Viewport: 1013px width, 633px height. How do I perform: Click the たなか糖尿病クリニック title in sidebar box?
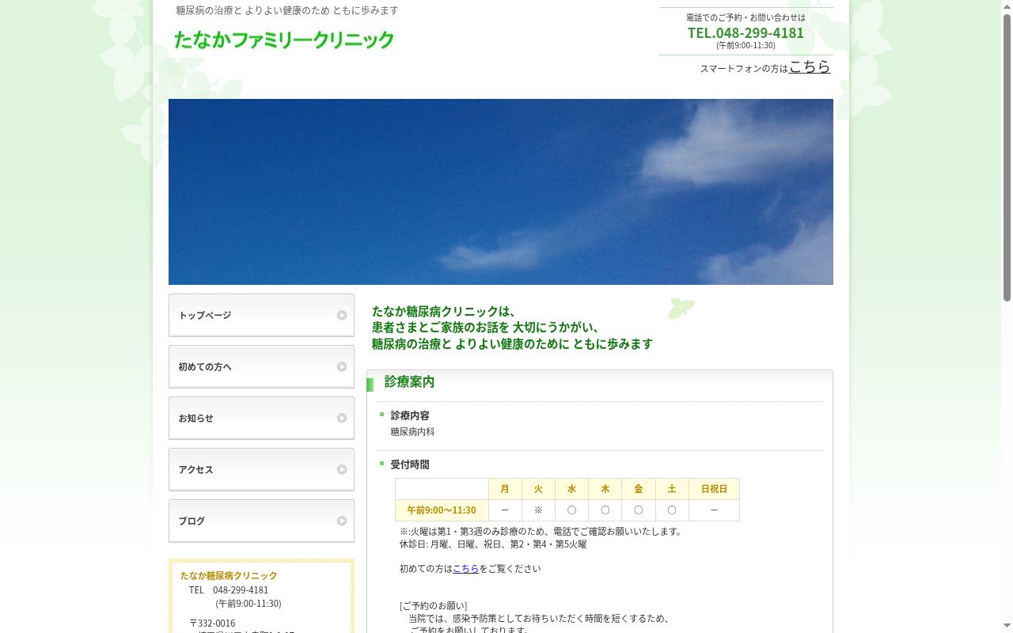(229, 575)
